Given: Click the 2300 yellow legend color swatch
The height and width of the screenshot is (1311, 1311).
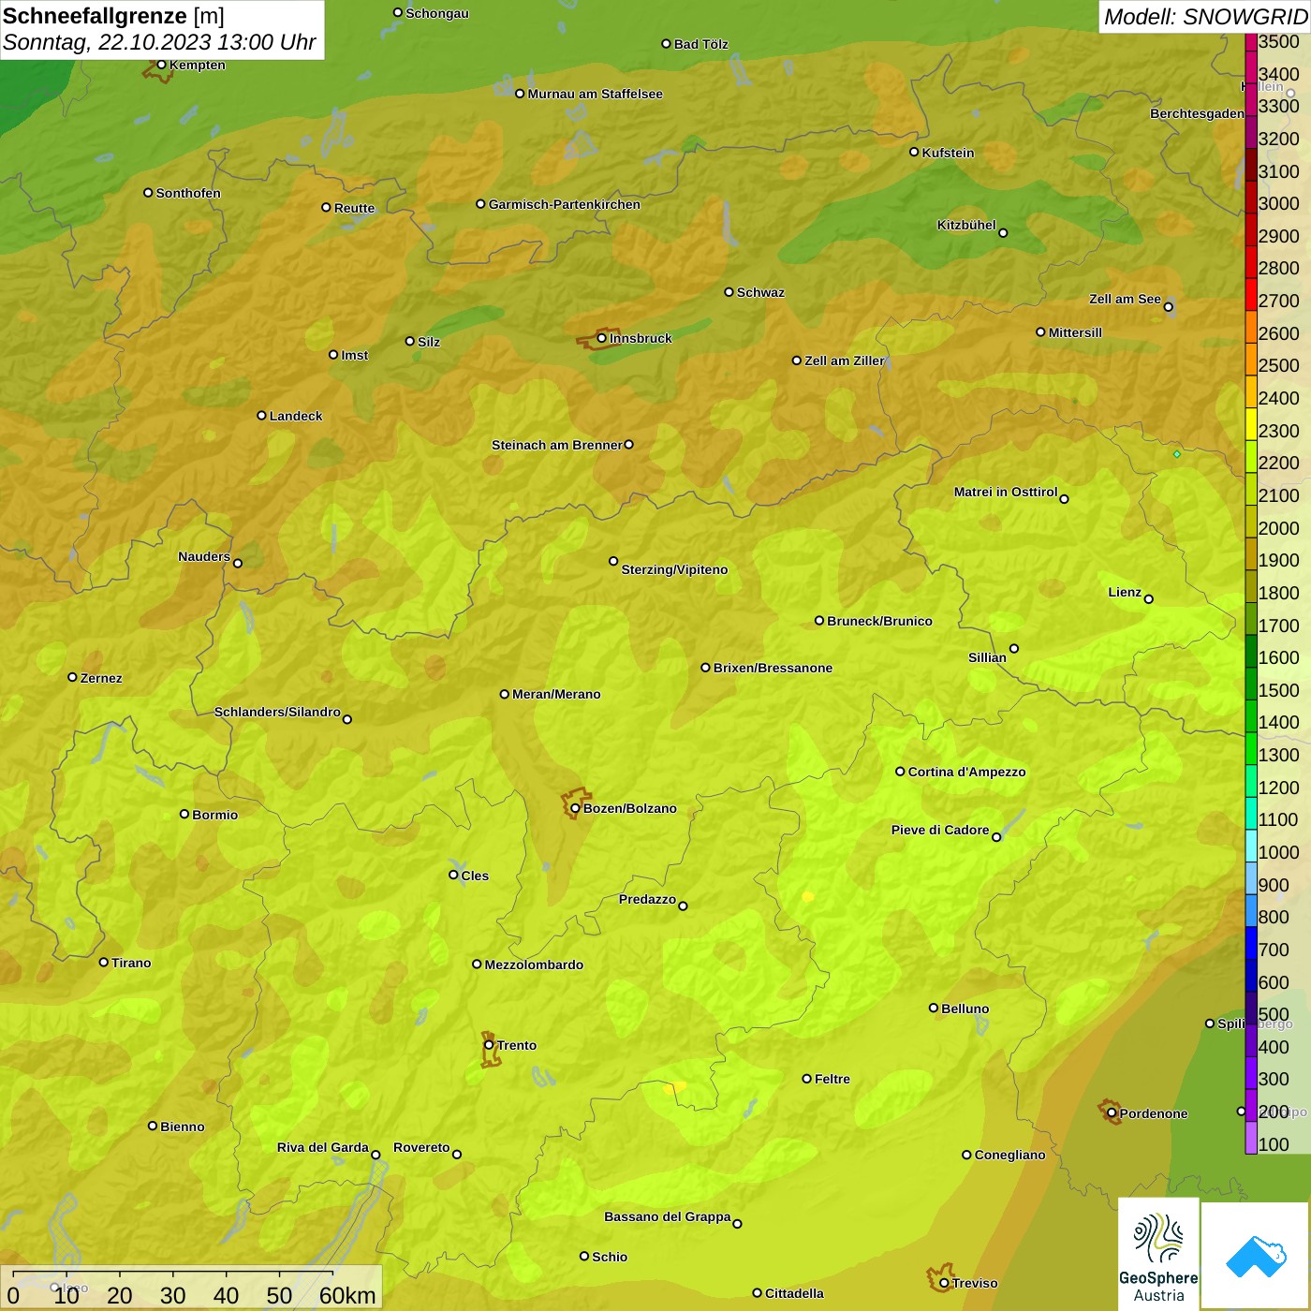Looking at the screenshot, I should 1251,424.
